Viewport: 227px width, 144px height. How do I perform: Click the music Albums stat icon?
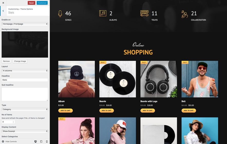pyautogui.click(x=103, y=13)
